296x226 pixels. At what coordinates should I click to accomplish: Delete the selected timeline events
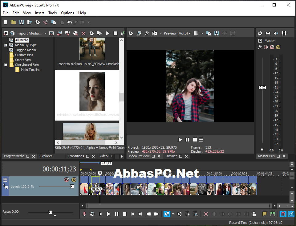(x=206, y=214)
